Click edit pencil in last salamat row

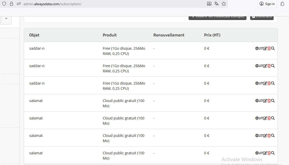click(265, 153)
